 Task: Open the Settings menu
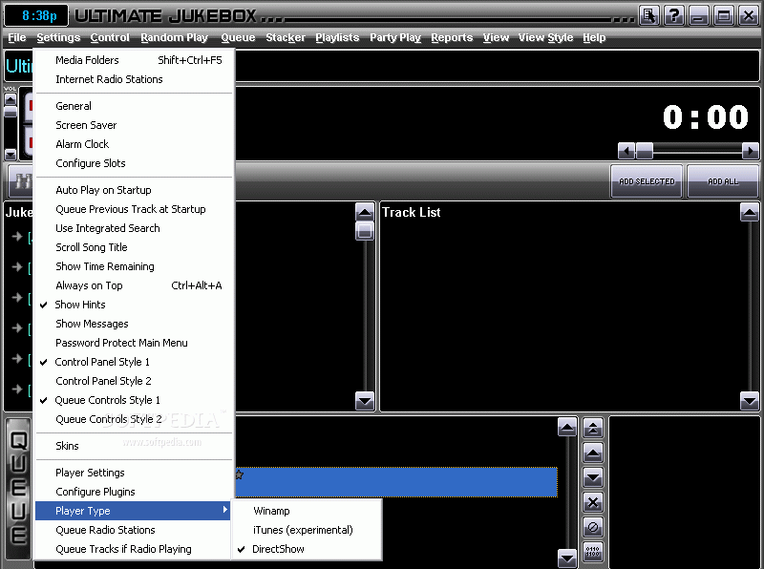(58, 37)
